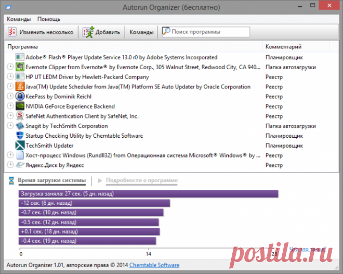Click Планировщик comment for Adobe Flash Player
The width and height of the screenshot is (343, 274).
point(284,57)
